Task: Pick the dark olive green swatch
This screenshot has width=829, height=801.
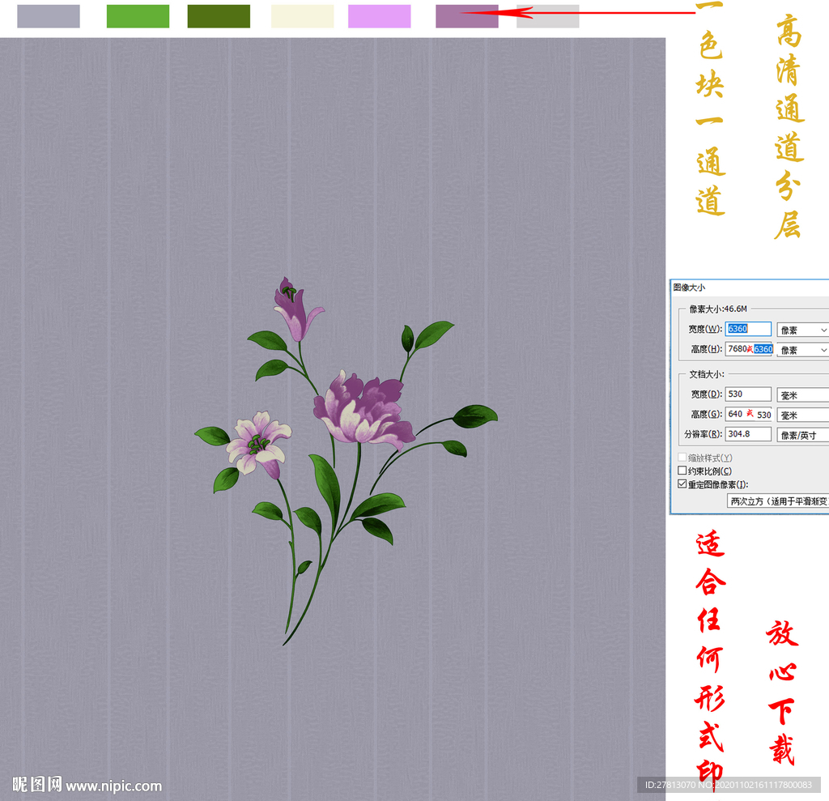Action: coord(219,16)
